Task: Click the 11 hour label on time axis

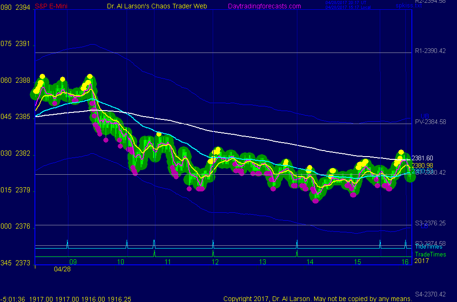Action: [x=168, y=262]
